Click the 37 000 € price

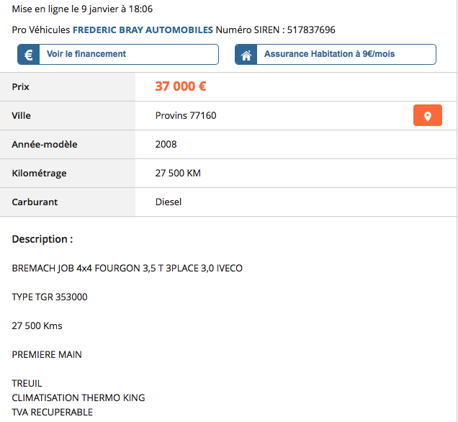(181, 86)
